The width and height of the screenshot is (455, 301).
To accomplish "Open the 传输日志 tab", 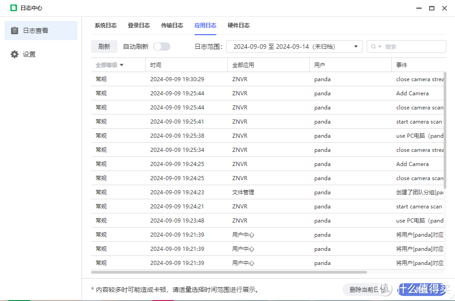I will click(x=172, y=26).
